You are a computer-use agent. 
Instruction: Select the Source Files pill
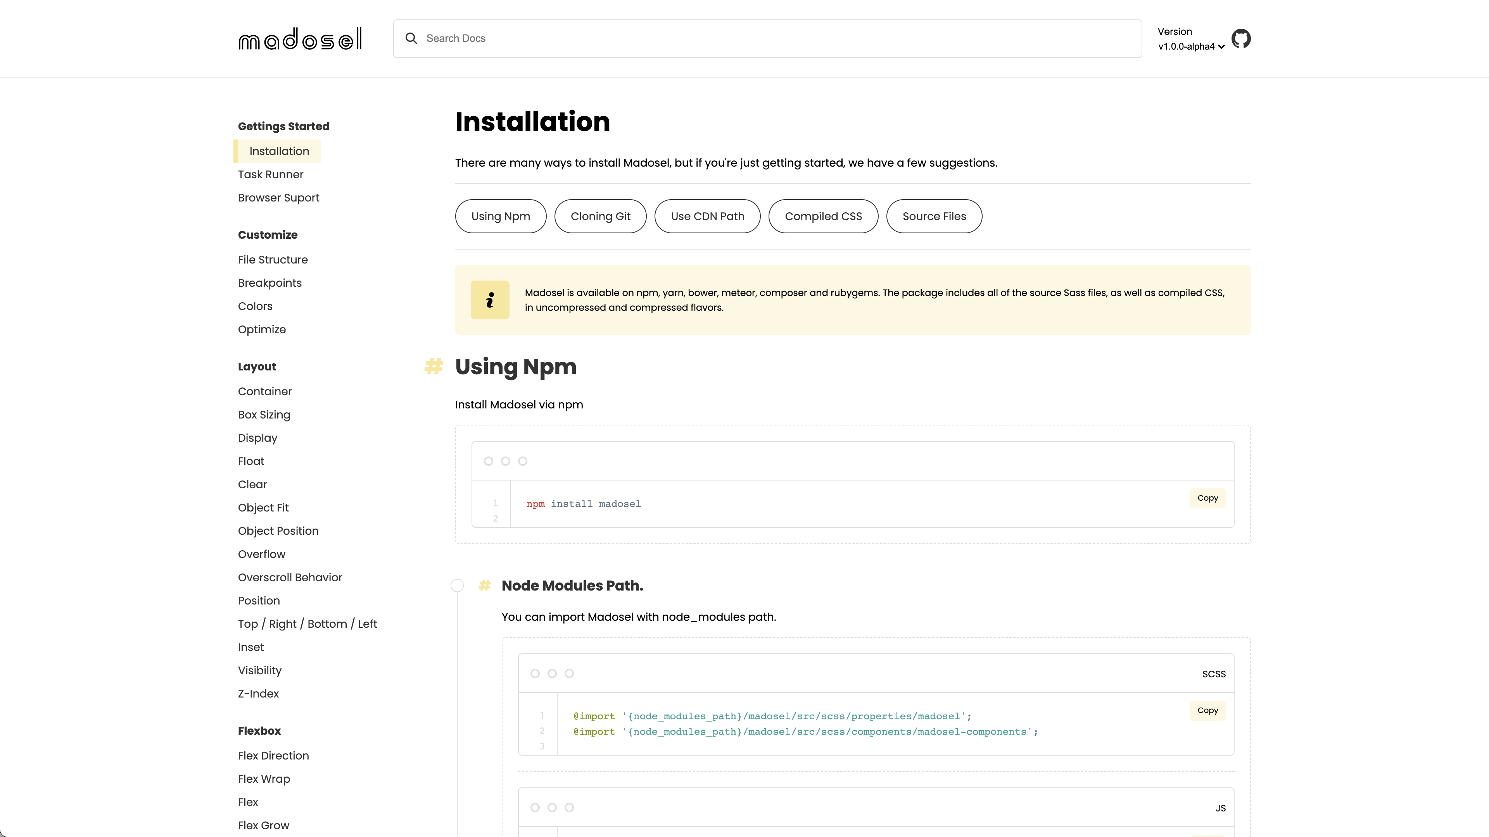934,216
